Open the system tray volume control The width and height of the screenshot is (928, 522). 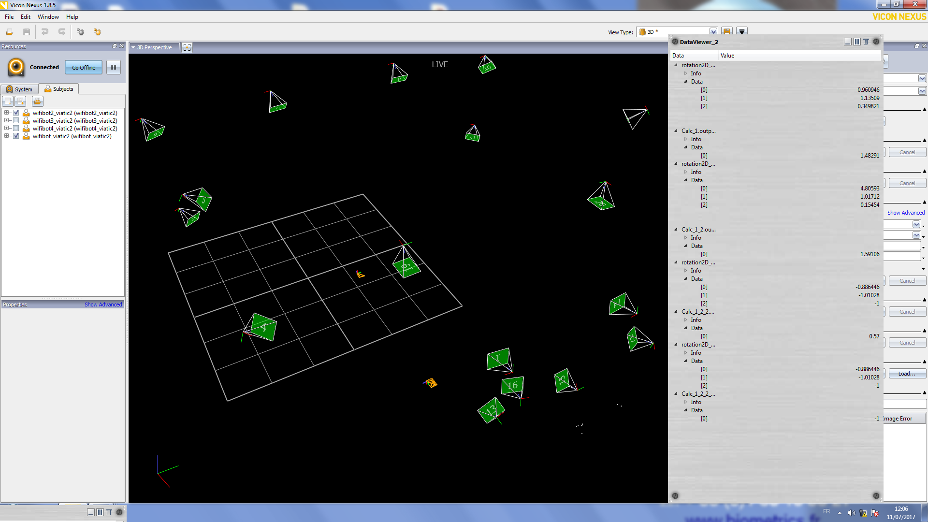tap(851, 513)
